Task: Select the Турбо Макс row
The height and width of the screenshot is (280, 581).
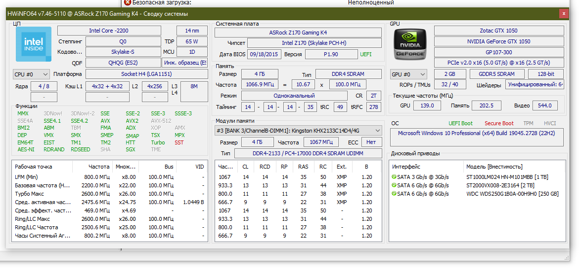Action: [110, 194]
